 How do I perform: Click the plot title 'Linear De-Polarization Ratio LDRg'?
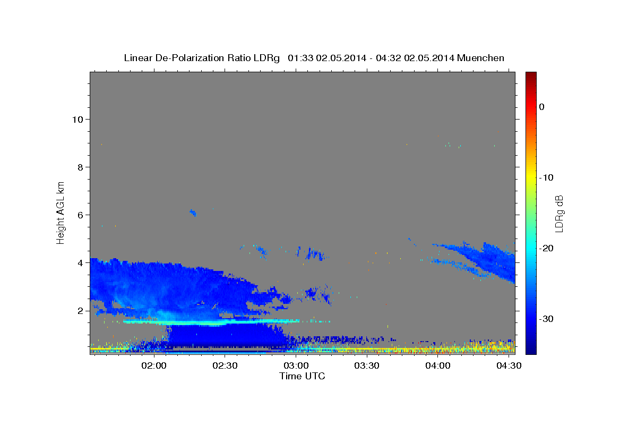click(x=202, y=58)
